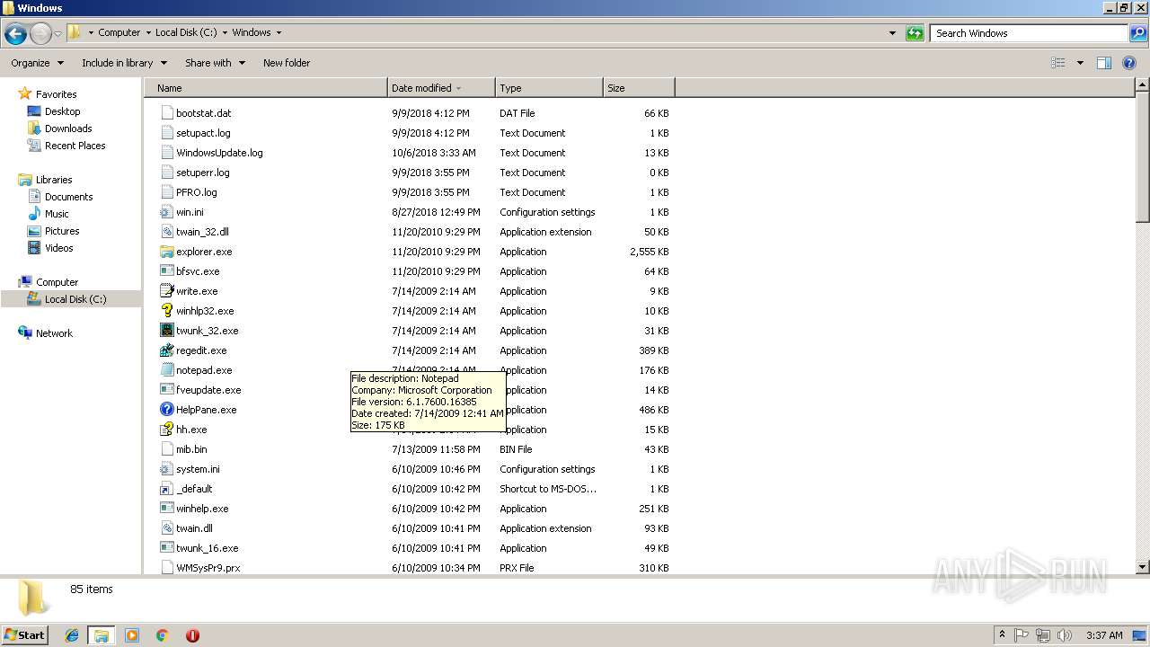
Task: Open the Help question mark icon
Action: (1129, 63)
